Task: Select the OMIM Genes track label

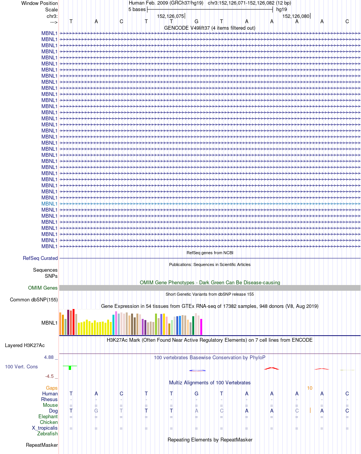Action: 43,288
